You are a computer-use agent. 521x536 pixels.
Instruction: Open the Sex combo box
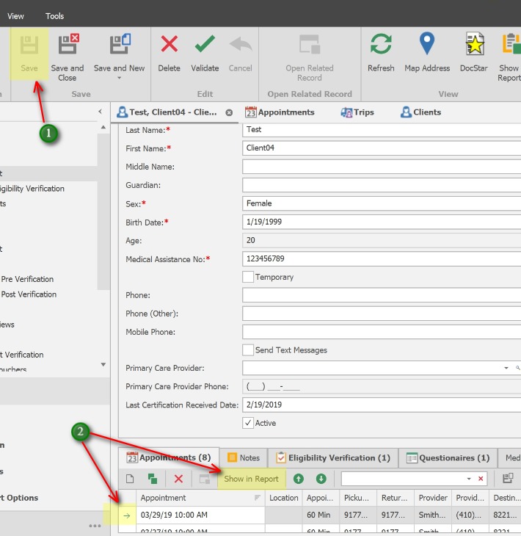pos(382,203)
